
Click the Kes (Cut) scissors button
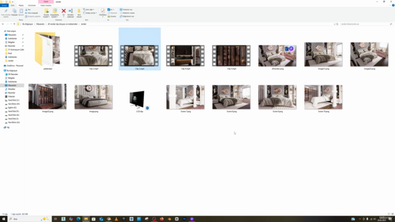pos(28,10)
